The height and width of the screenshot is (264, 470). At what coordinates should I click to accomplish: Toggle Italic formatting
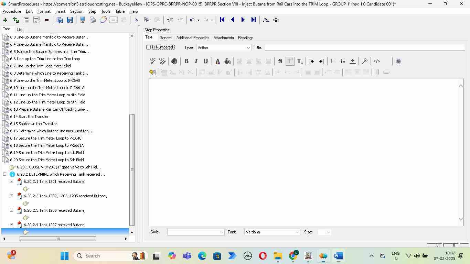click(196, 61)
